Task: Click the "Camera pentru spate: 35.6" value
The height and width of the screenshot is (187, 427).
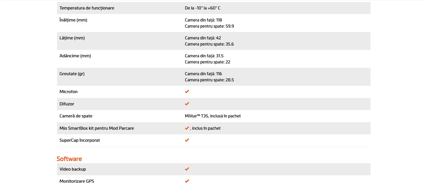Action: (209, 44)
